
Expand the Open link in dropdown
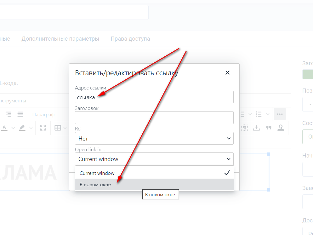point(154,159)
